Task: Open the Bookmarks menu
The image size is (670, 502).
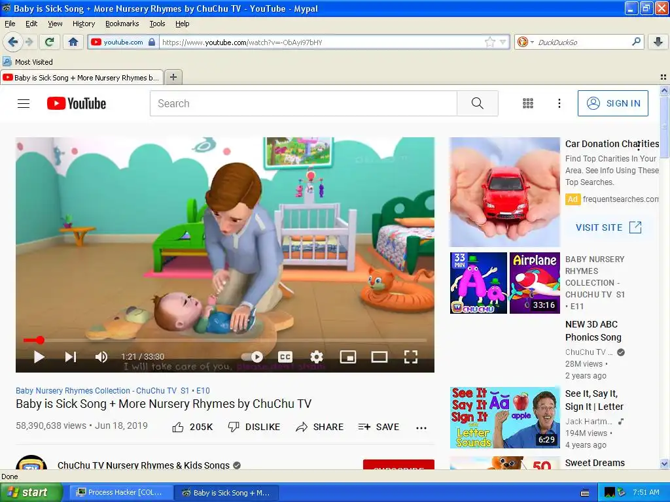Action: tap(122, 24)
